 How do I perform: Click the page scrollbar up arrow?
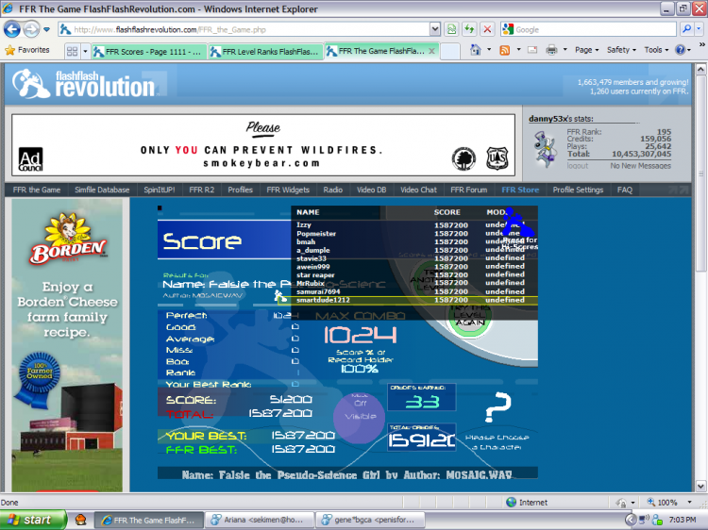click(x=700, y=69)
